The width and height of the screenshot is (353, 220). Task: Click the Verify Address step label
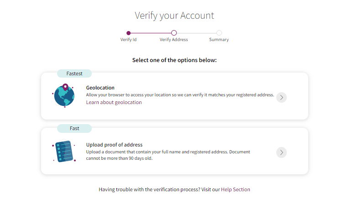(x=174, y=40)
